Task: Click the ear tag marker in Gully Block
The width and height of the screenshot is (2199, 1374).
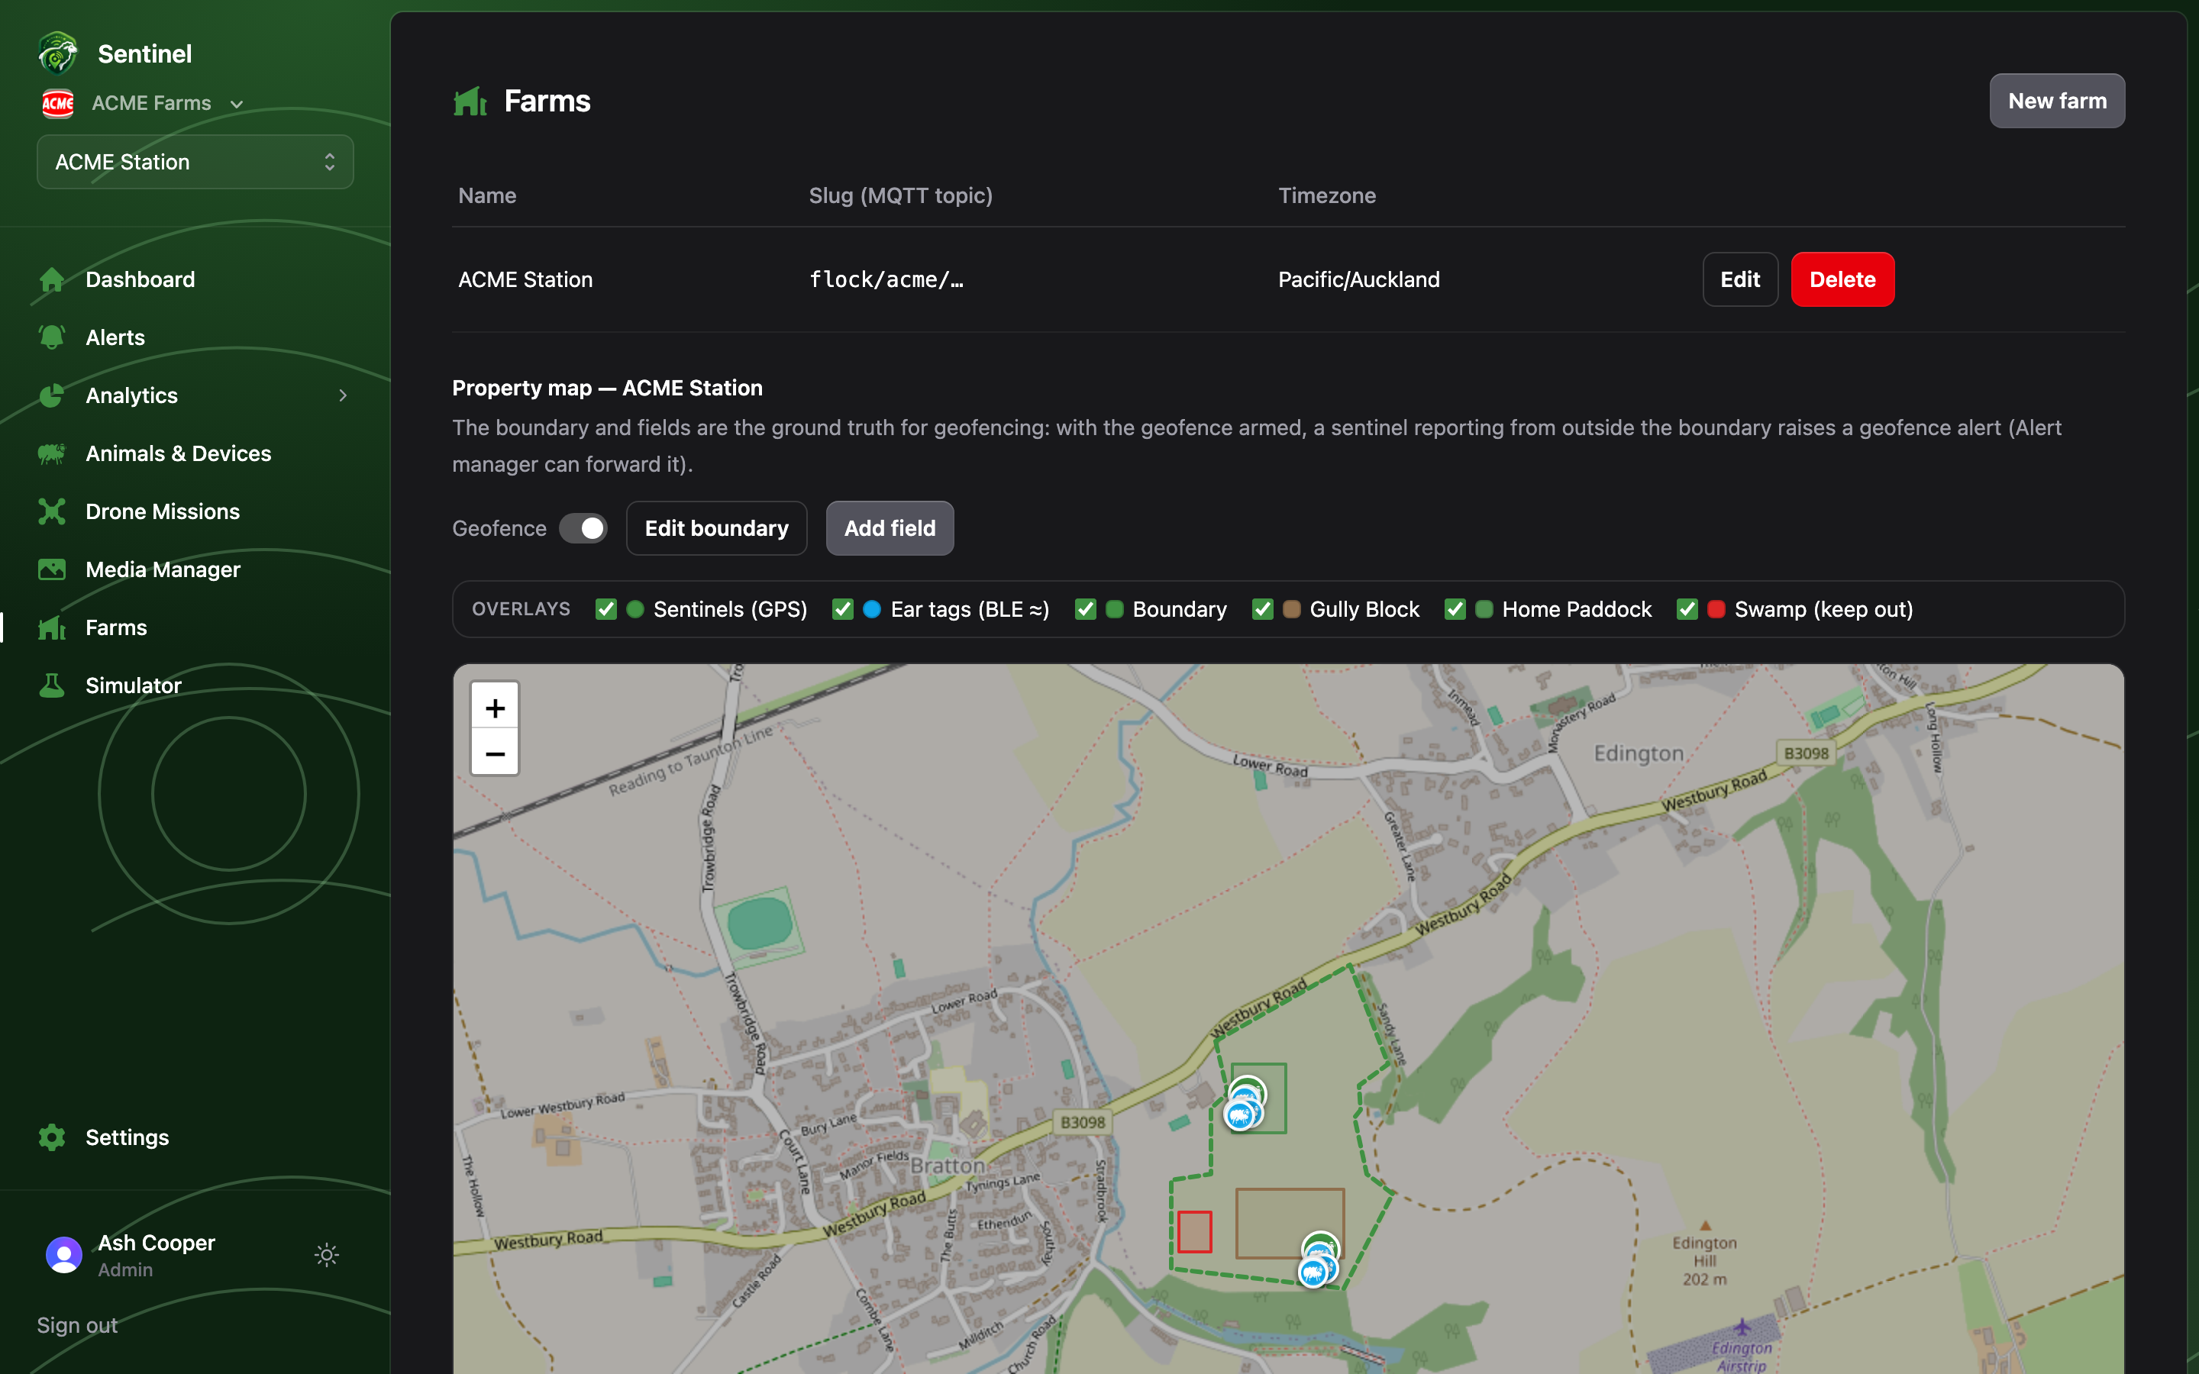Action: [1313, 1272]
